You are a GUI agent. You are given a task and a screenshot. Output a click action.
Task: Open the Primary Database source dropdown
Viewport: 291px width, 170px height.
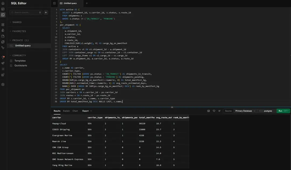(x=245, y=111)
